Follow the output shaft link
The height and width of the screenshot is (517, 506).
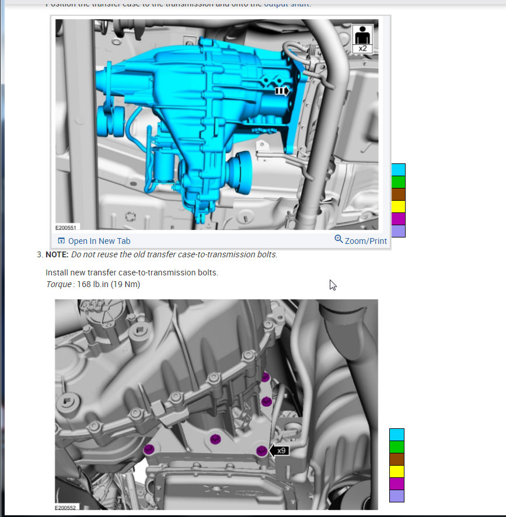click(287, 4)
